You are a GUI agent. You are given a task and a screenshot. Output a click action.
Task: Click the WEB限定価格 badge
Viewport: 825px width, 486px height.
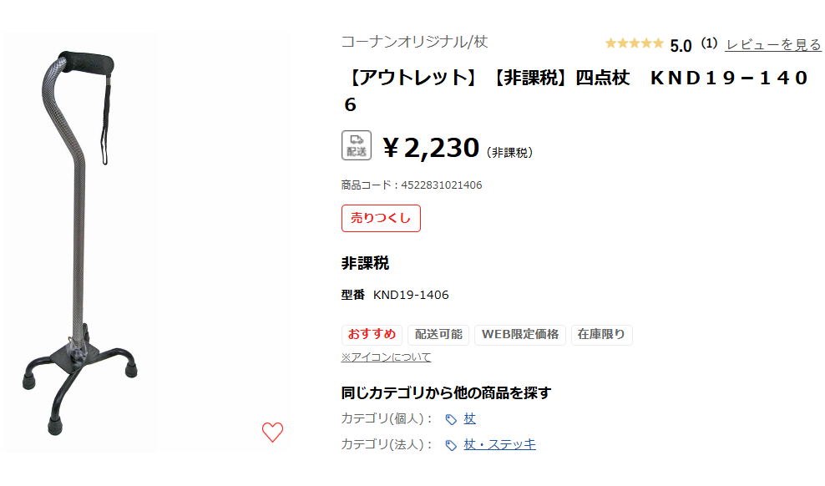coord(520,334)
